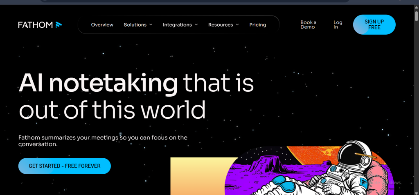Click the Book a Demo link
This screenshot has height=195, width=419.
pyautogui.click(x=309, y=25)
